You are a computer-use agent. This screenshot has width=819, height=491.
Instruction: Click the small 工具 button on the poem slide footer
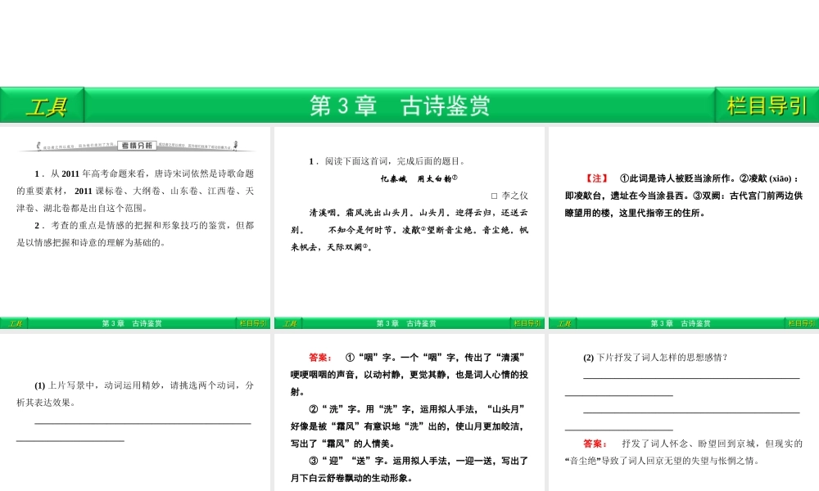[289, 323]
